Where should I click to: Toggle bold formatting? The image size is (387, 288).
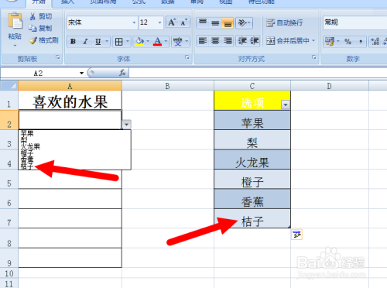click(73, 42)
